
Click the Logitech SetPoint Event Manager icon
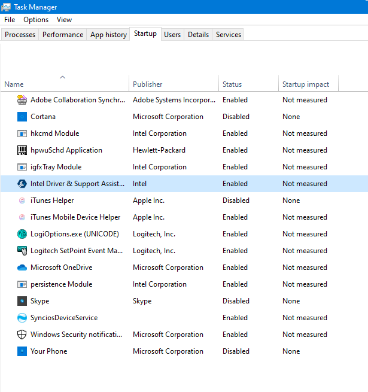click(22, 251)
